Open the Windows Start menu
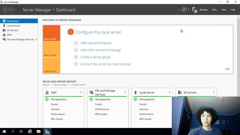 point(4,132)
